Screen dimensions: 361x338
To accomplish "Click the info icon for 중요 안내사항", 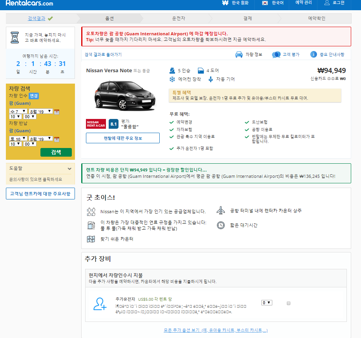I will click(x=314, y=55).
